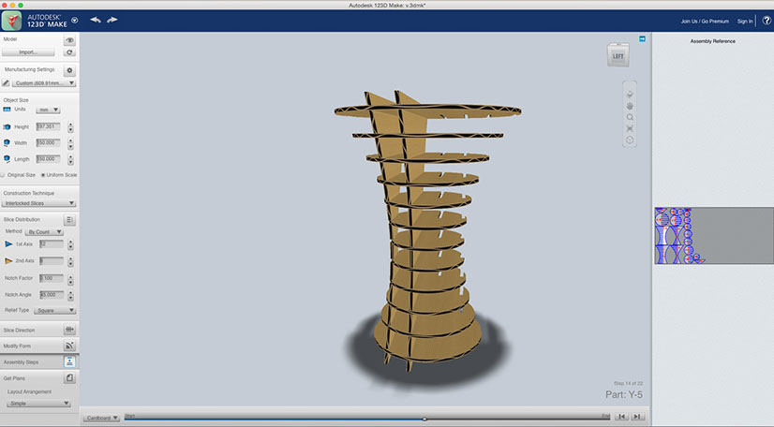
Task: Toggle model visibility eye icon
Action: coord(69,40)
